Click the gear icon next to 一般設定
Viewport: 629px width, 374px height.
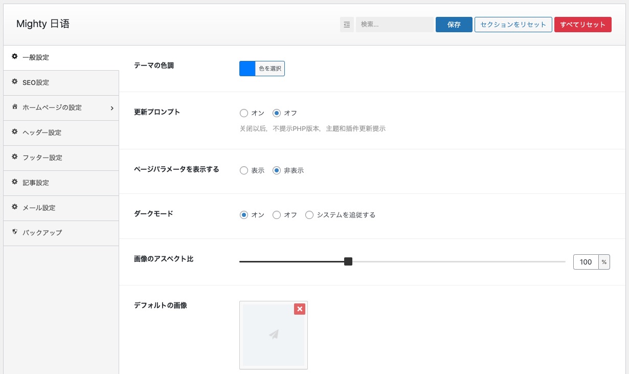15,57
